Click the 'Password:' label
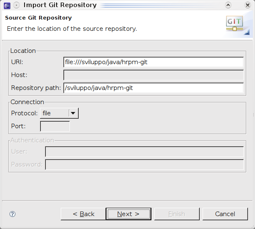Screen dimensions: 255x229 point(27,164)
